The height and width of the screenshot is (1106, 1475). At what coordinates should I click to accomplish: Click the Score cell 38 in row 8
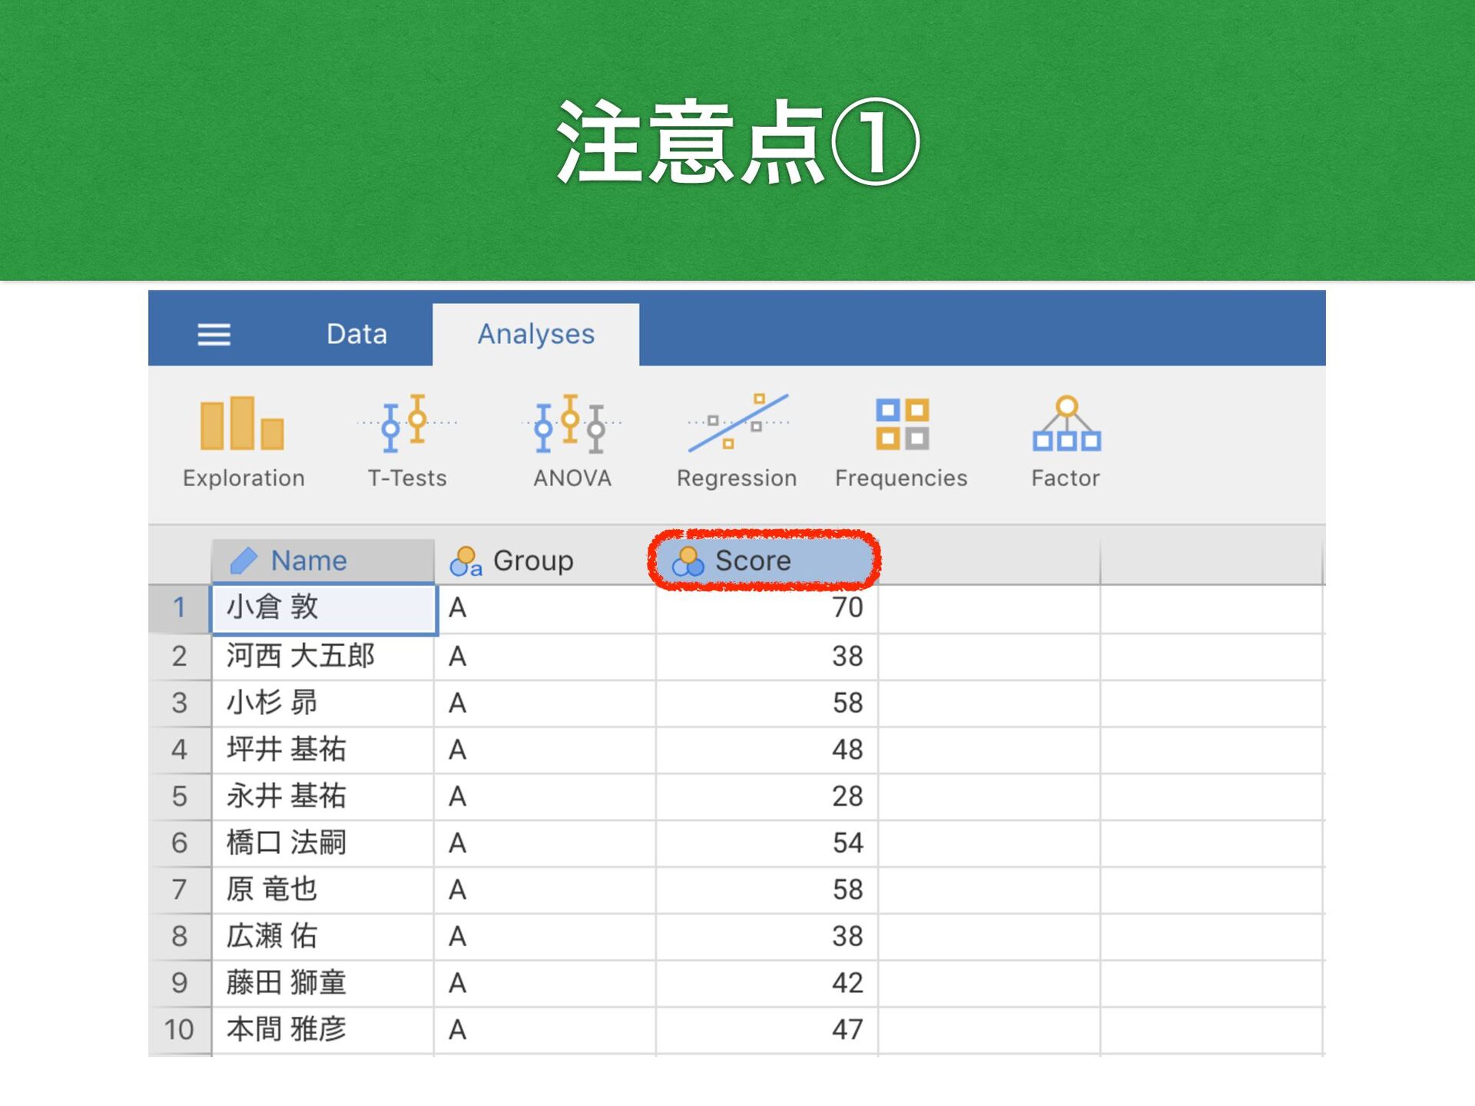pyautogui.click(x=767, y=937)
